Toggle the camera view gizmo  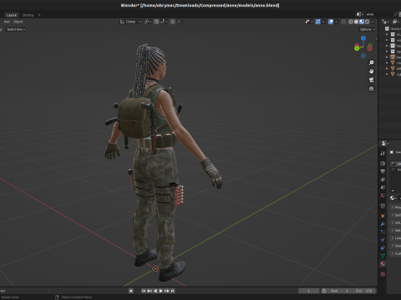point(371,80)
